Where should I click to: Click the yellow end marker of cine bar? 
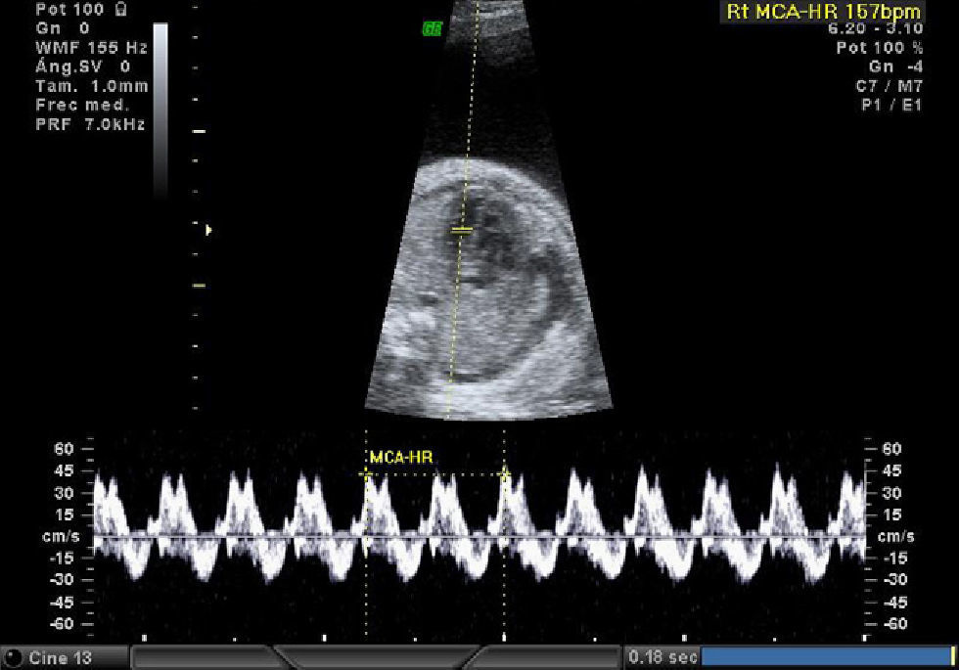(x=952, y=657)
